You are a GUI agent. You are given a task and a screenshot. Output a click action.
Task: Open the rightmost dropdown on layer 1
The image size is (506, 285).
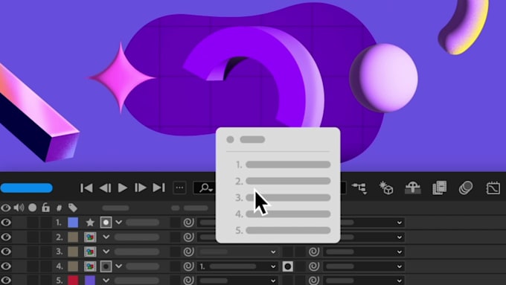(x=372, y=222)
